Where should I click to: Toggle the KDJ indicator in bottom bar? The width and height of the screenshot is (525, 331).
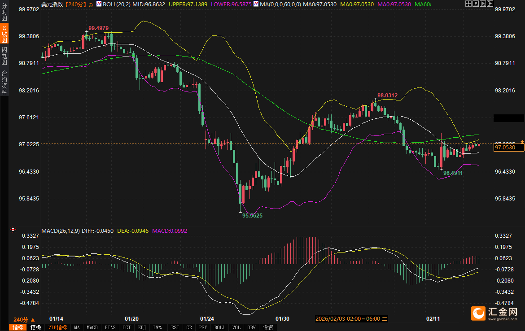(142, 327)
